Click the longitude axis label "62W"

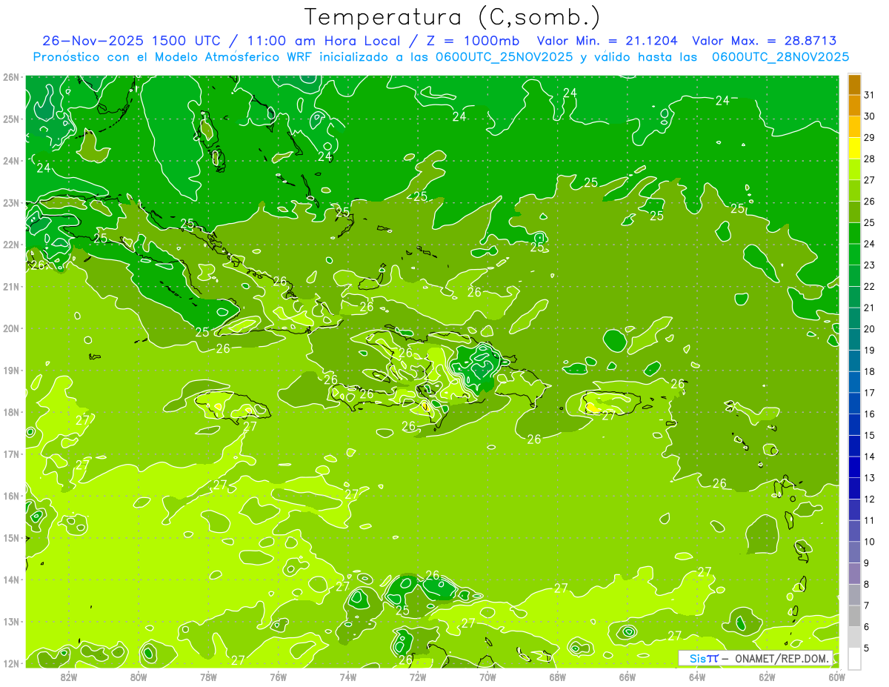click(x=767, y=677)
